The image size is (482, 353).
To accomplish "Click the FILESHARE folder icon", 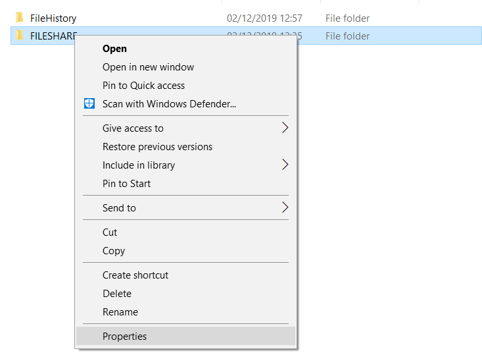I will point(20,36).
